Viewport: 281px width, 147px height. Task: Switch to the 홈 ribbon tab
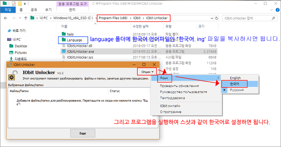(x=21, y=10)
